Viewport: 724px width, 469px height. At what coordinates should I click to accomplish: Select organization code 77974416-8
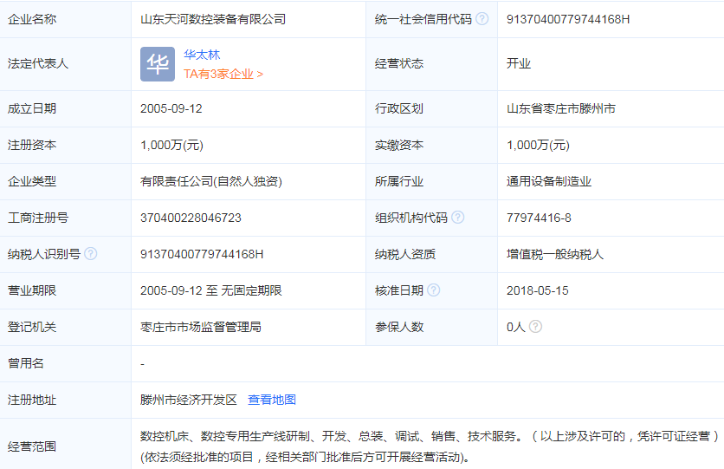click(x=539, y=218)
